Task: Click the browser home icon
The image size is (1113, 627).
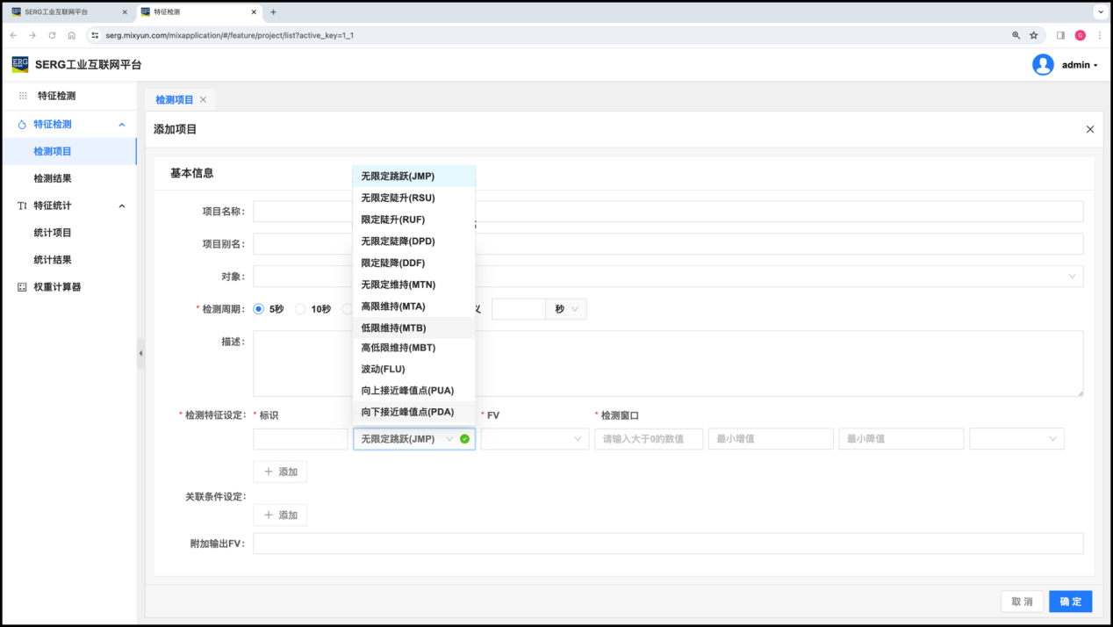Action: tap(71, 35)
